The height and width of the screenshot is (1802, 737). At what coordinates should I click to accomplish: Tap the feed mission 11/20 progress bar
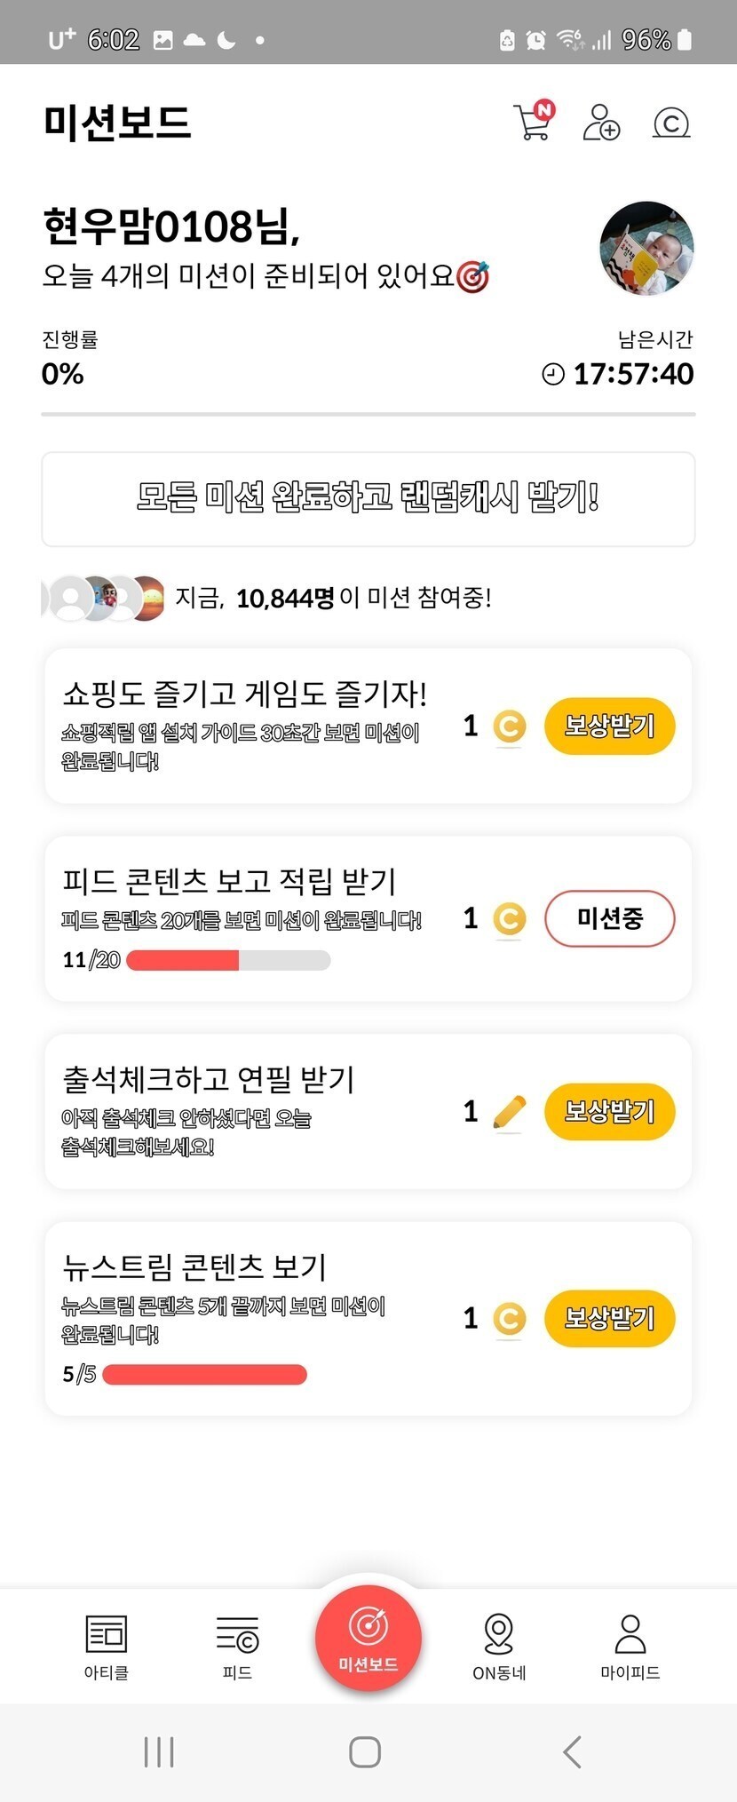coord(228,960)
